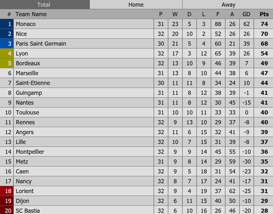This screenshot has height=214, width=273.
Task: Click the # rank column header
Action: click(9, 14)
